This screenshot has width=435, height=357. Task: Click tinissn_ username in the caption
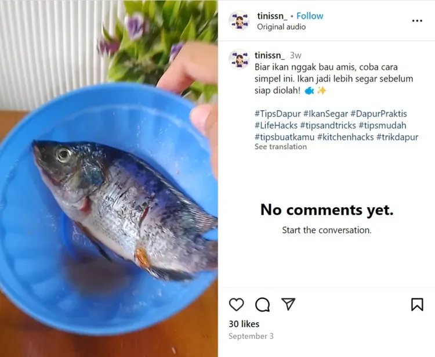tap(270, 55)
